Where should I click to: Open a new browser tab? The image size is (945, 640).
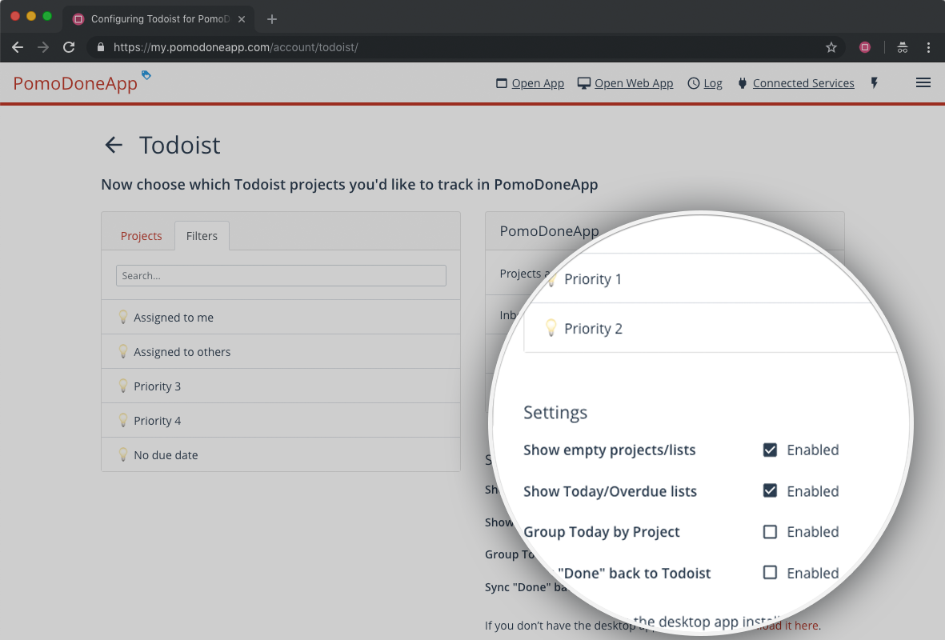pos(272,19)
